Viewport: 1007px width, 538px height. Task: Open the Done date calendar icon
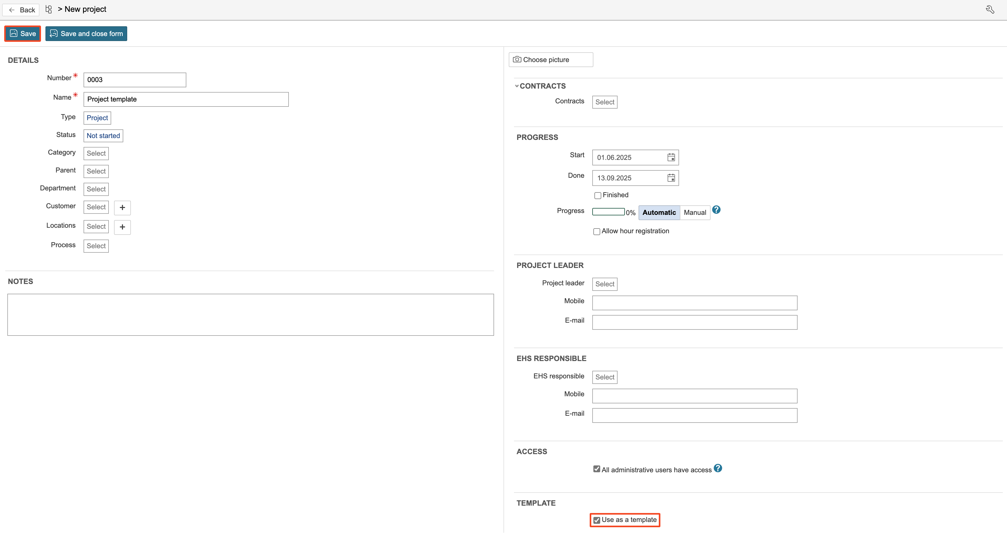(671, 178)
